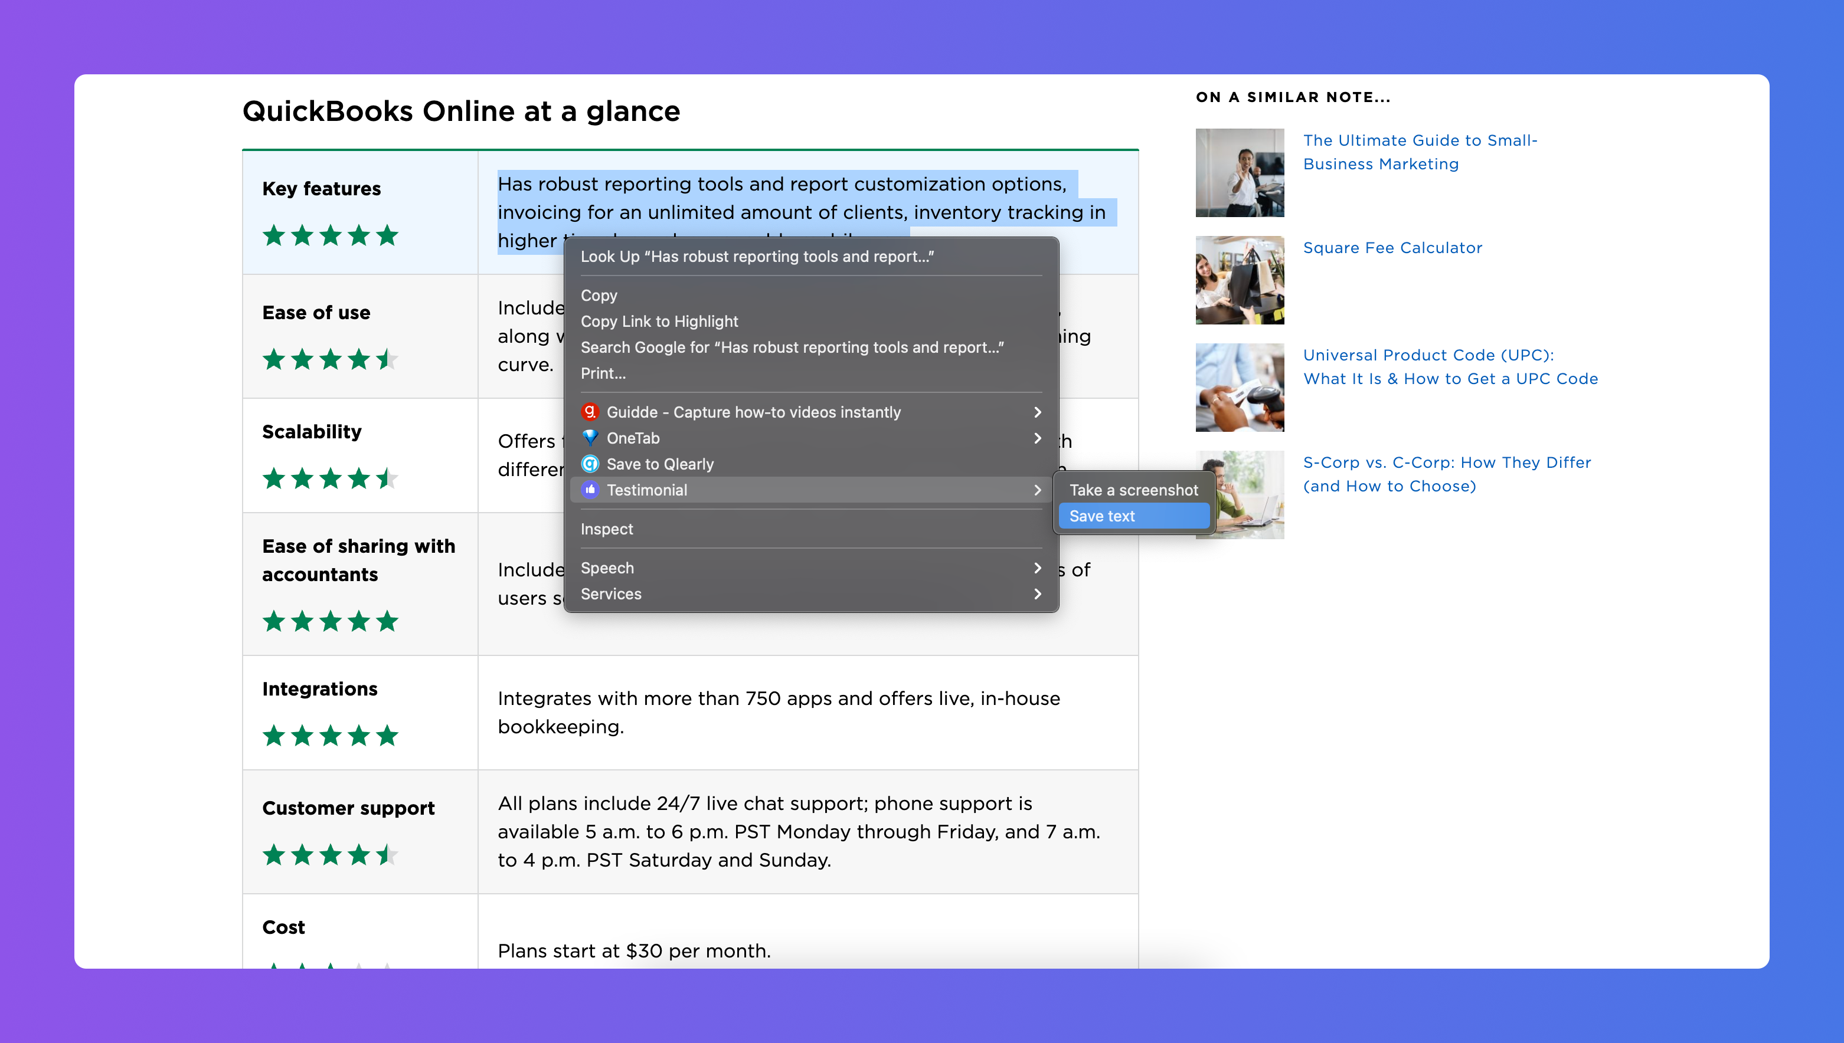Screen dimensions: 1844x1043
Task: Expand the OneTab submenu arrow
Action: [x=1037, y=438]
